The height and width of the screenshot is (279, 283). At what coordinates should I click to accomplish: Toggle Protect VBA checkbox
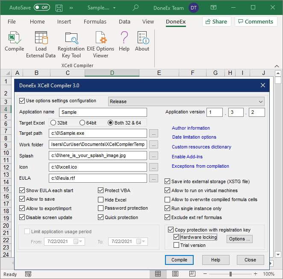100,190
